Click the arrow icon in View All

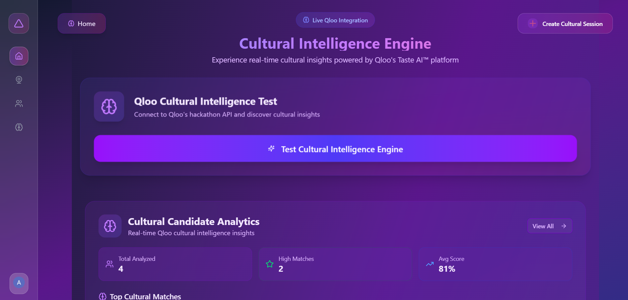click(x=564, y=226)
